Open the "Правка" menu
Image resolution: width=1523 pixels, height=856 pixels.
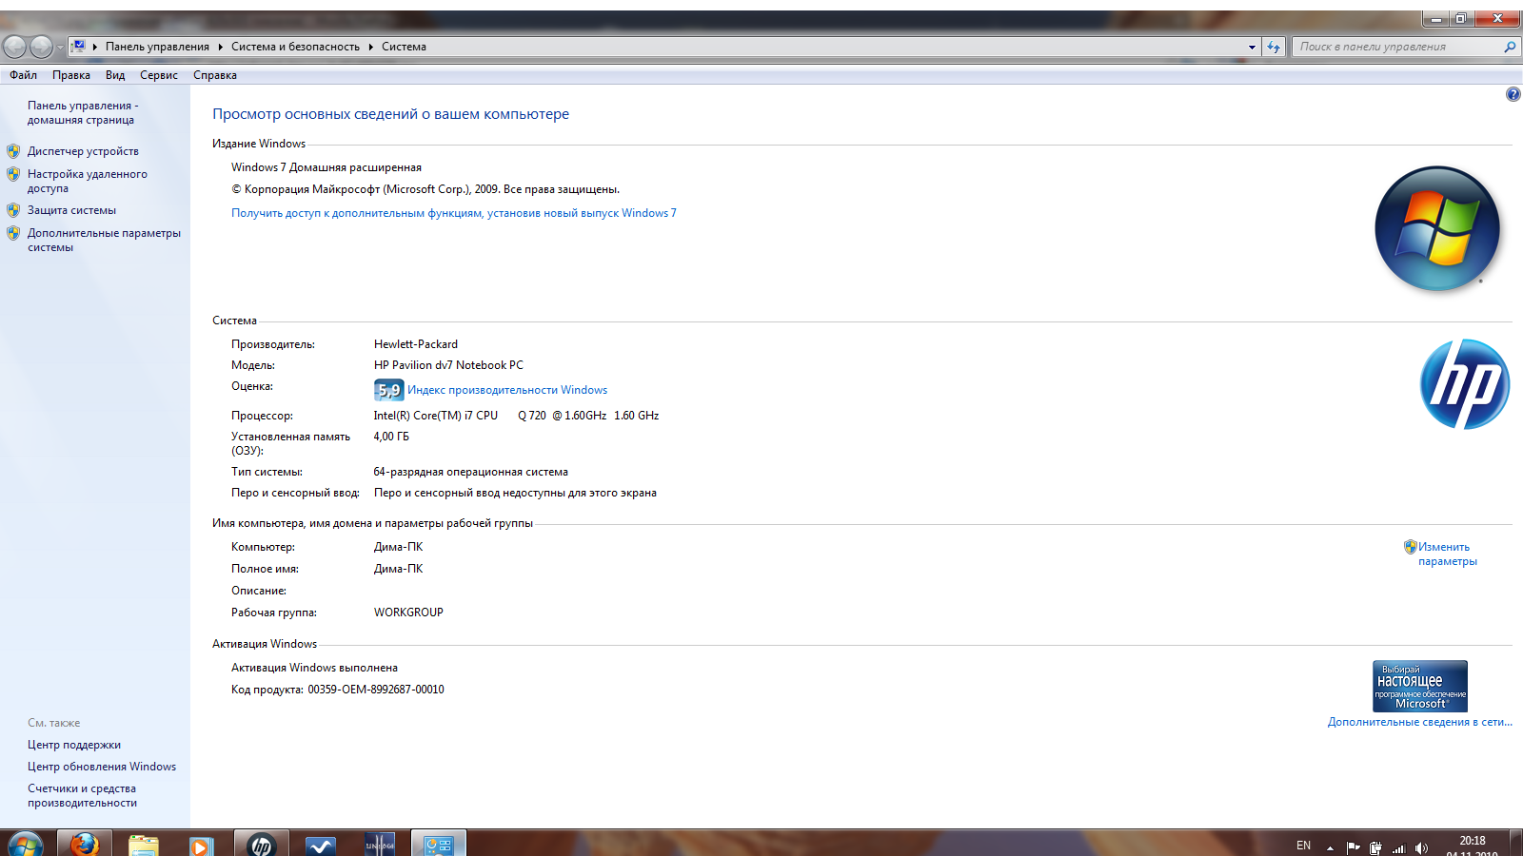71,75
